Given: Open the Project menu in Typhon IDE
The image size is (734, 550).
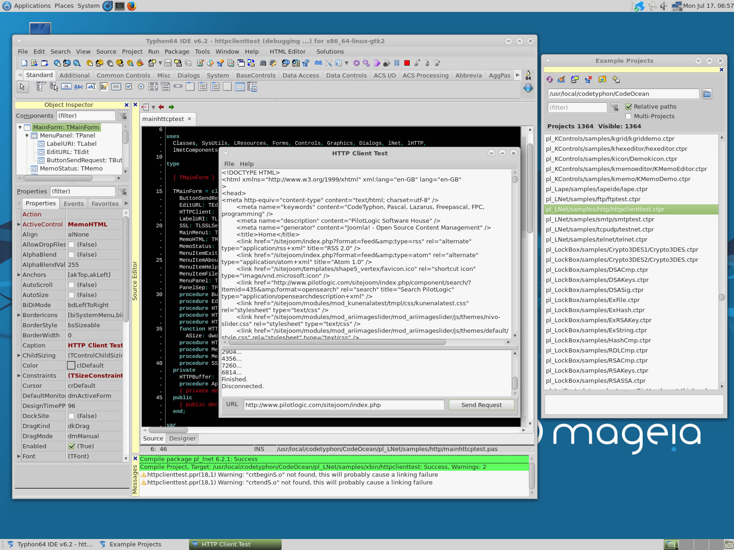Looking at the screenshot, I should pos(132,51).
